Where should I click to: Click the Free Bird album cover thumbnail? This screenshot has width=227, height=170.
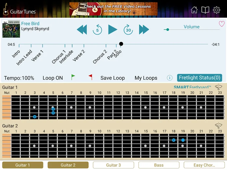coord(11,29)
